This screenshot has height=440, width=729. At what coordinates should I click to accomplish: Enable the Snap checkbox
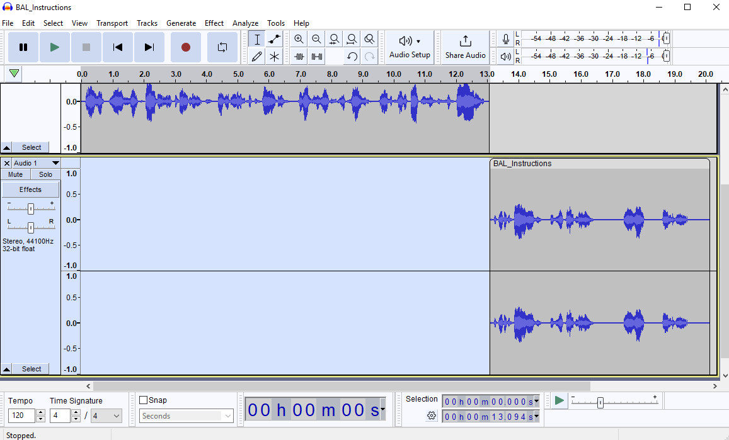[143, 400]
